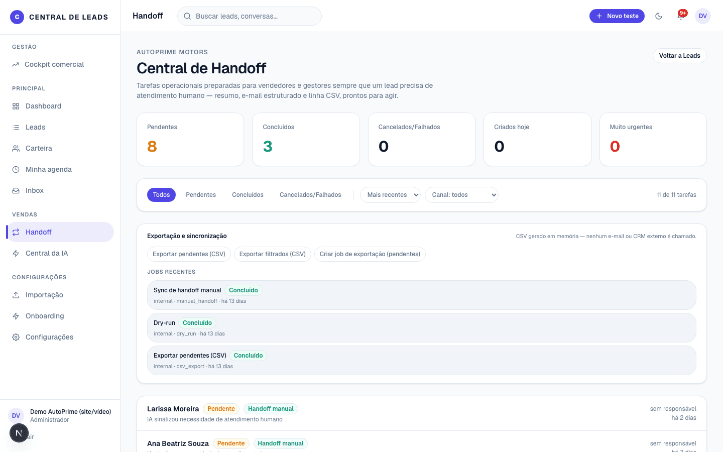Click Dashboard in the sidebar
The image size is (723, 452).
tap(60, 106)
